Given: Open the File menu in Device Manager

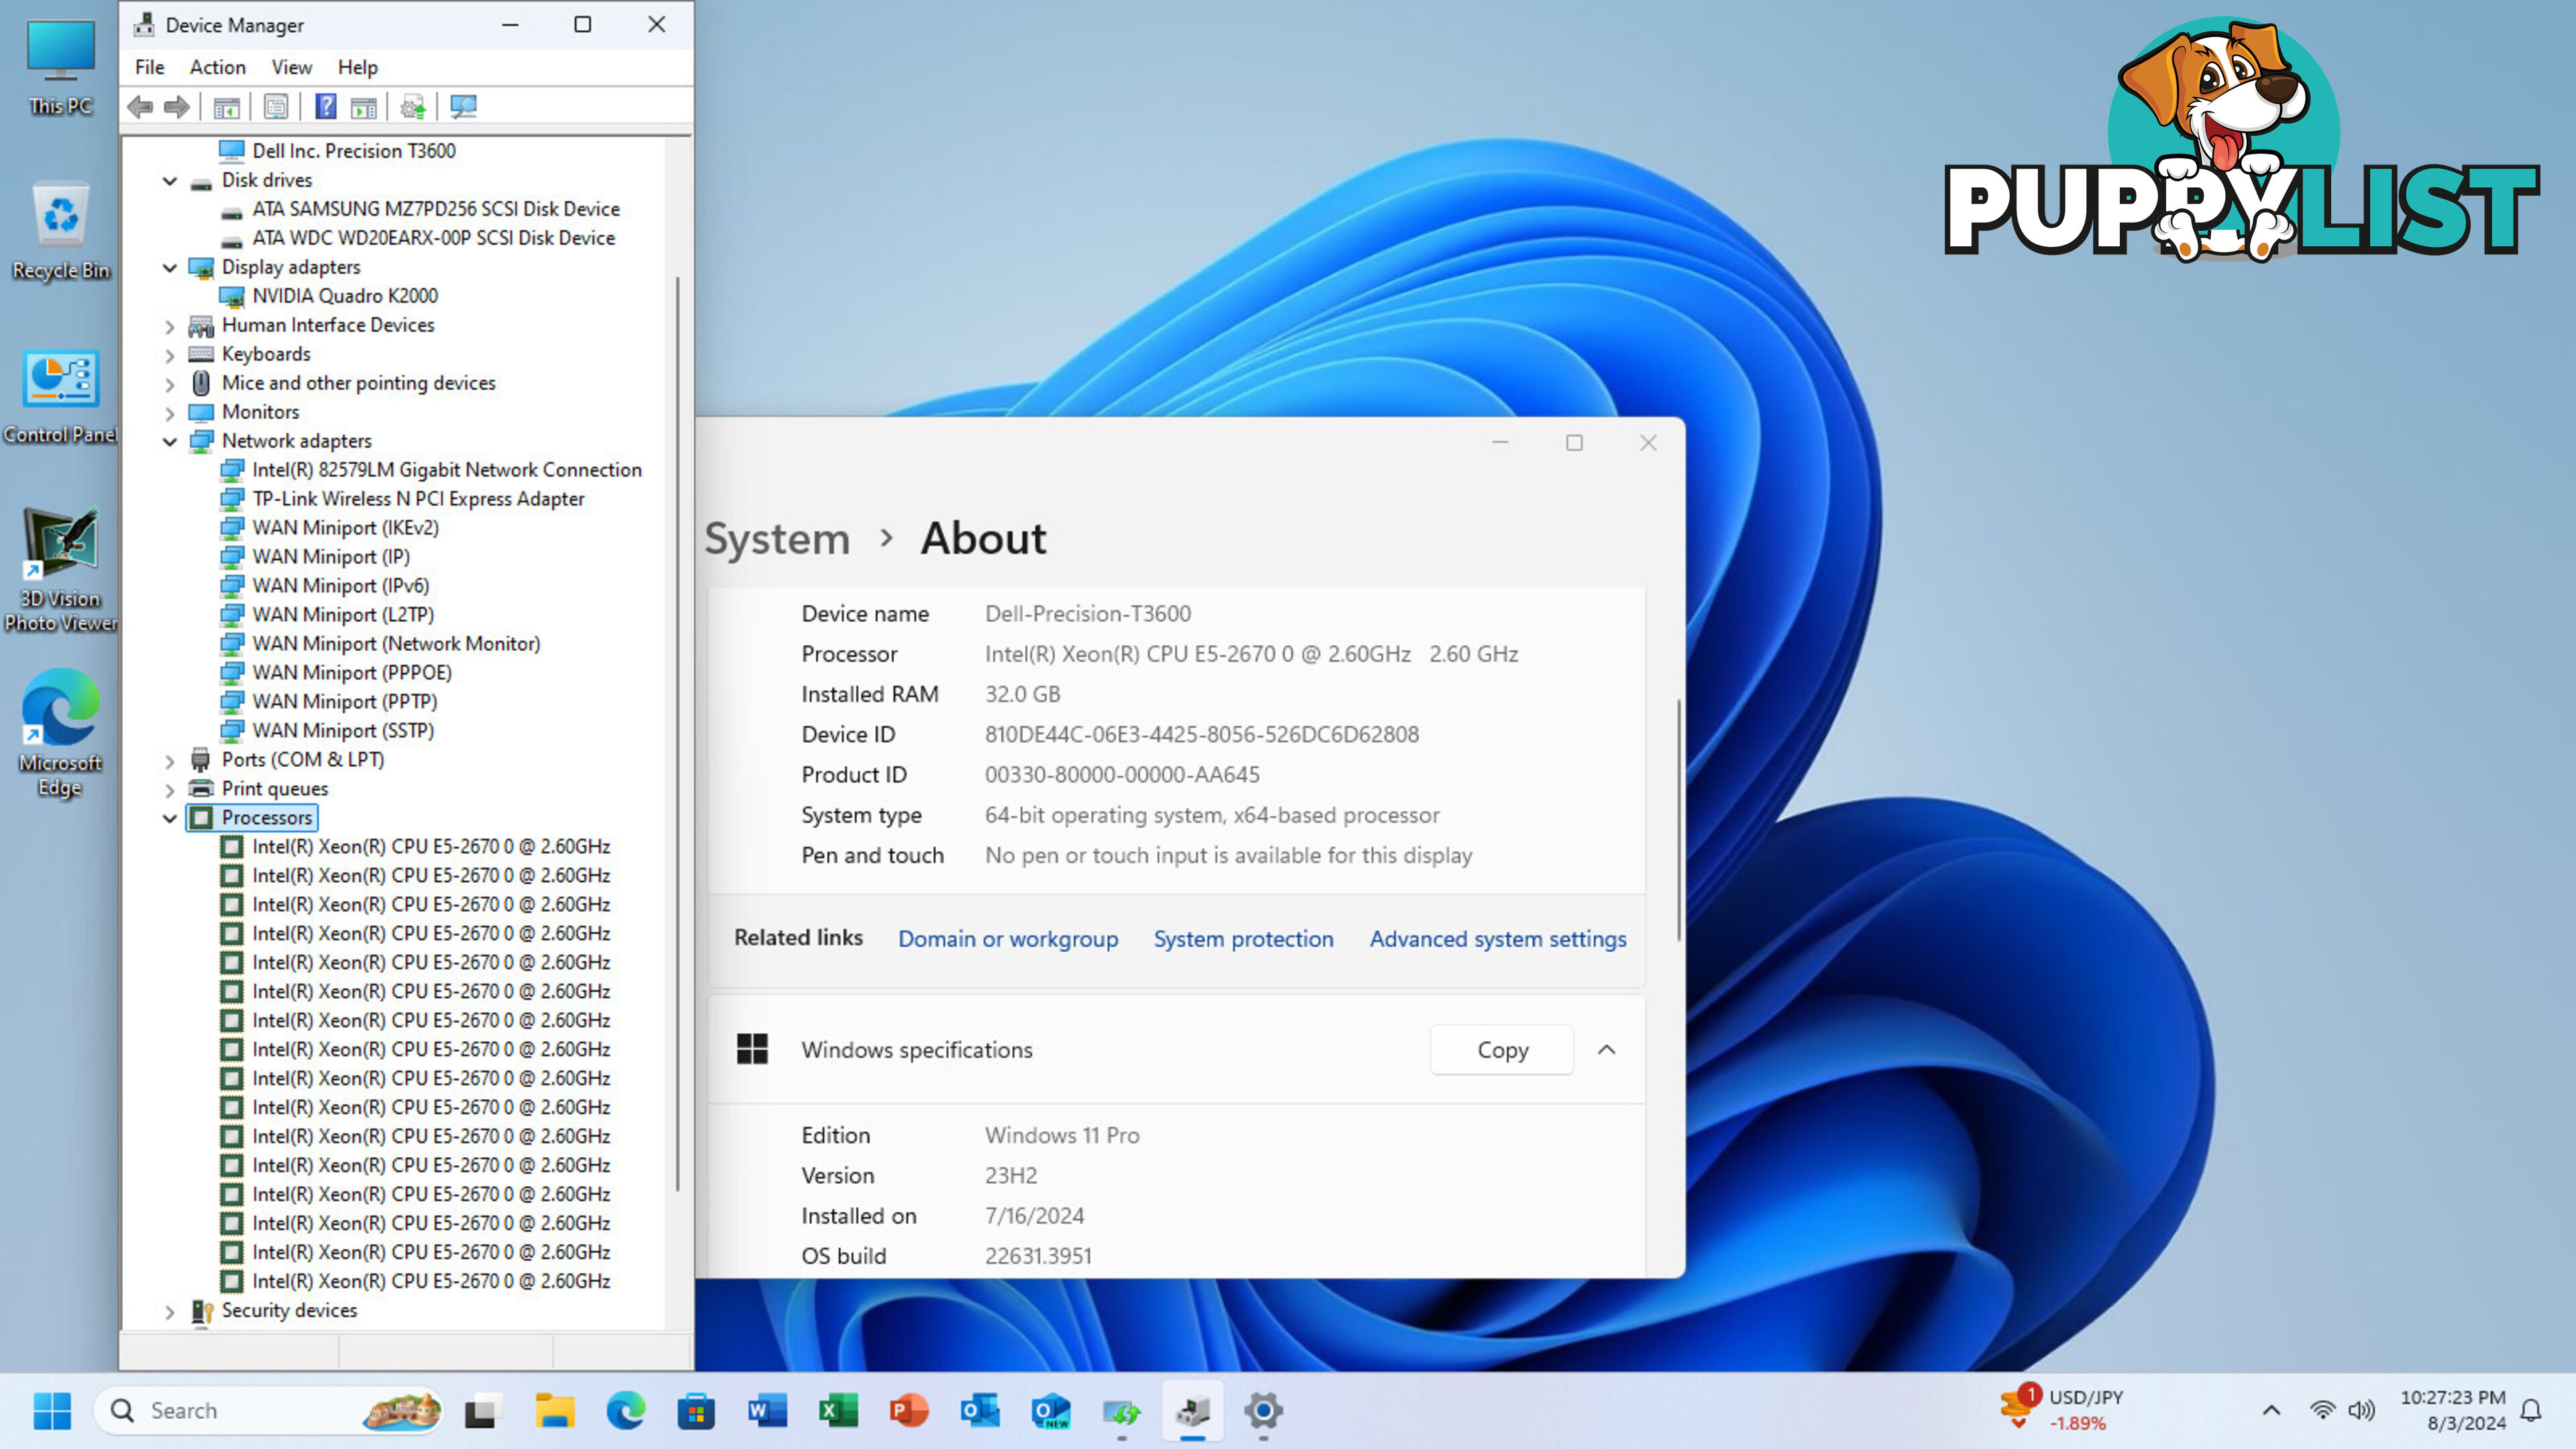Looking at the screenshot, I should pos(150,67).
